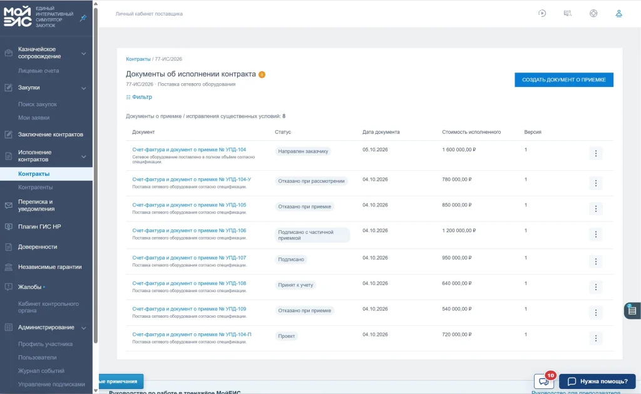
Task: Click the floating checklist panel icon
Action: click(x=632, y=311)
